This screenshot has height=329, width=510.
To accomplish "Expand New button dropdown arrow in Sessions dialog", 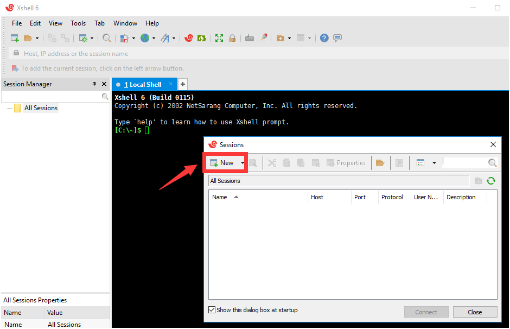I will pyautogui.click(x=243, y=163).
